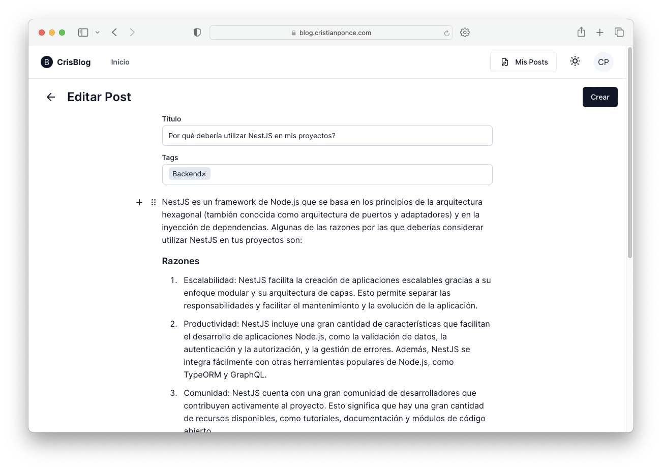Open the website settings gear icon

[x=465, y=33]
